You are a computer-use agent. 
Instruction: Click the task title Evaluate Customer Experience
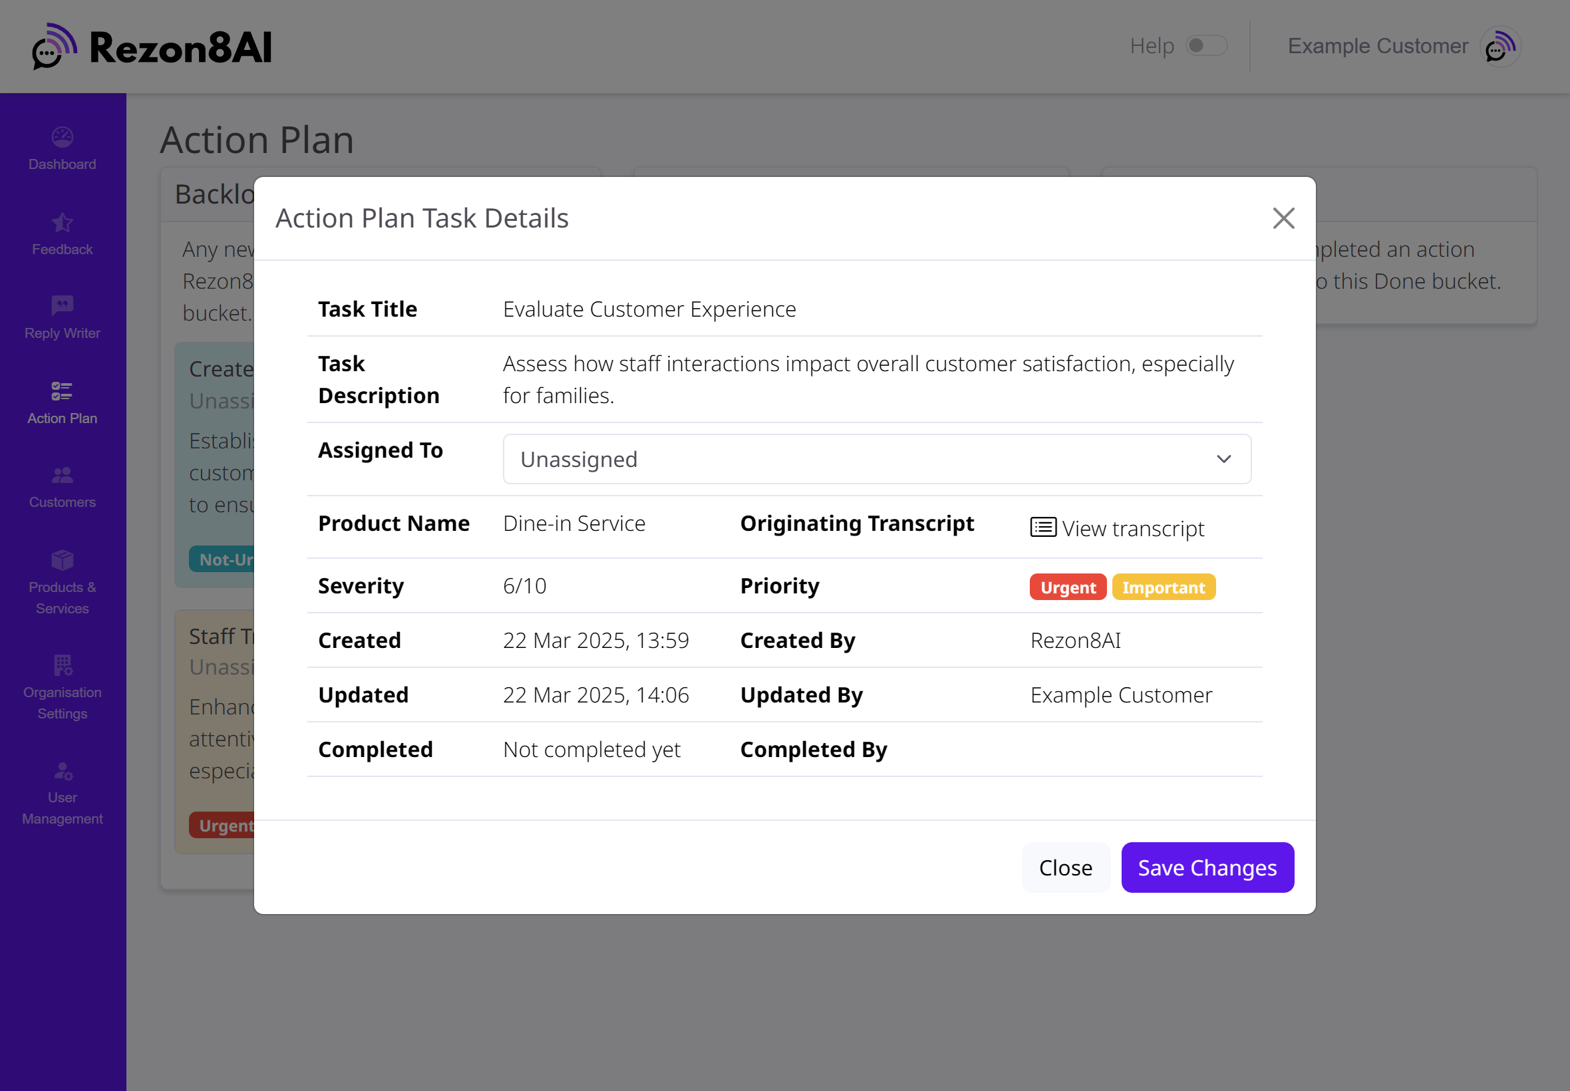pyautogui.click(x=649, y=308)
